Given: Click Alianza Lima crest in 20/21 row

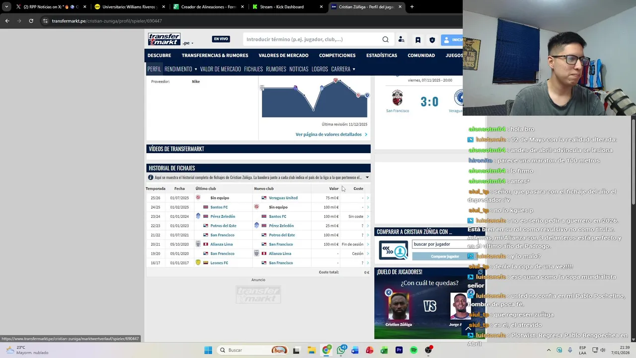Looking at the screenshot, I should (198, 244).
